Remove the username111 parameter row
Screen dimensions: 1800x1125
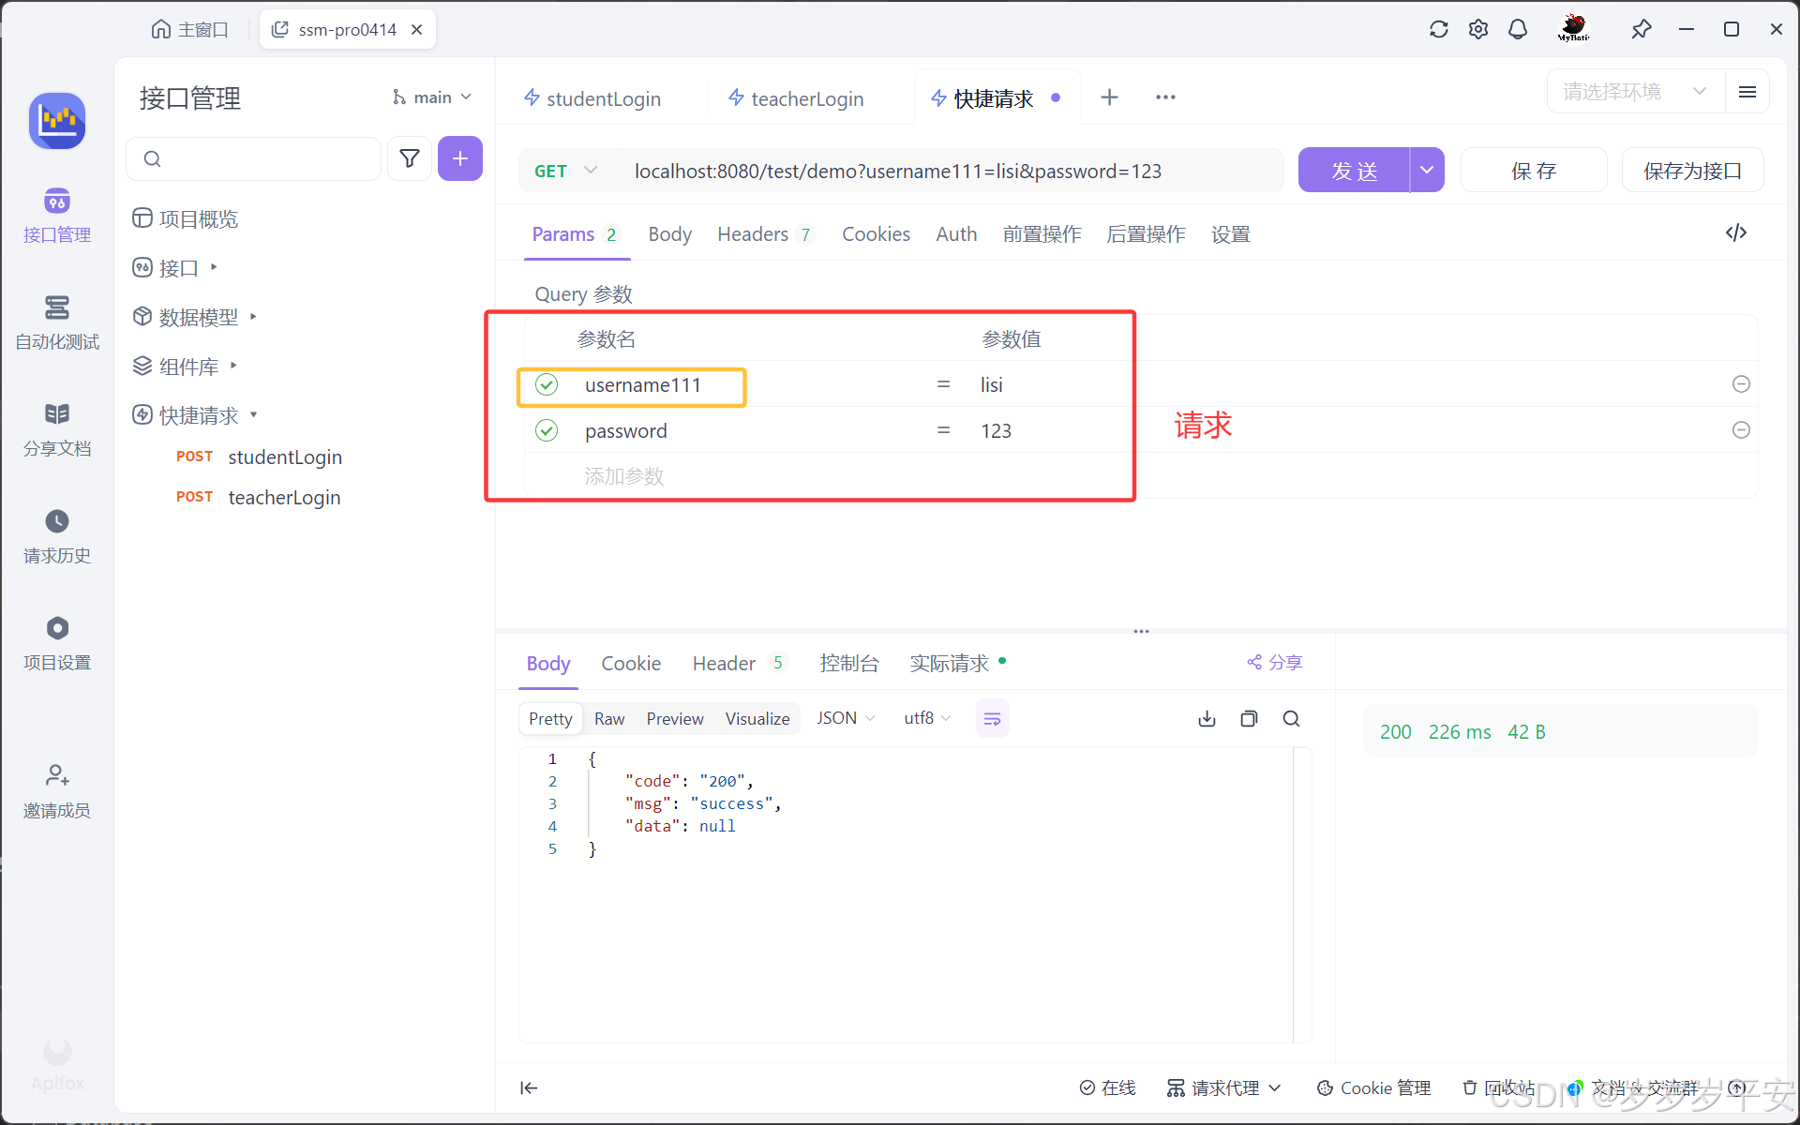coord(1741,384)
